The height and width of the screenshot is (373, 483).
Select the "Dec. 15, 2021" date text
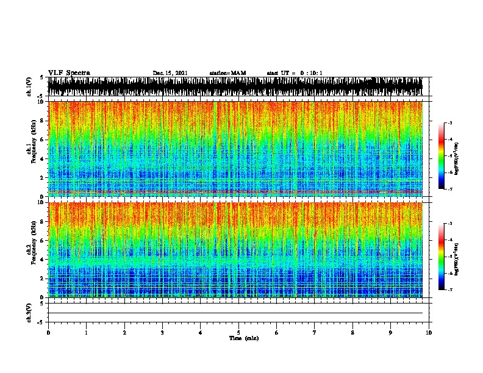pyautogui.click(x=170, y=73)
